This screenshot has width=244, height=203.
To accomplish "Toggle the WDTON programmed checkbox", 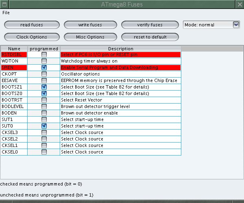I will click(44, 61).
